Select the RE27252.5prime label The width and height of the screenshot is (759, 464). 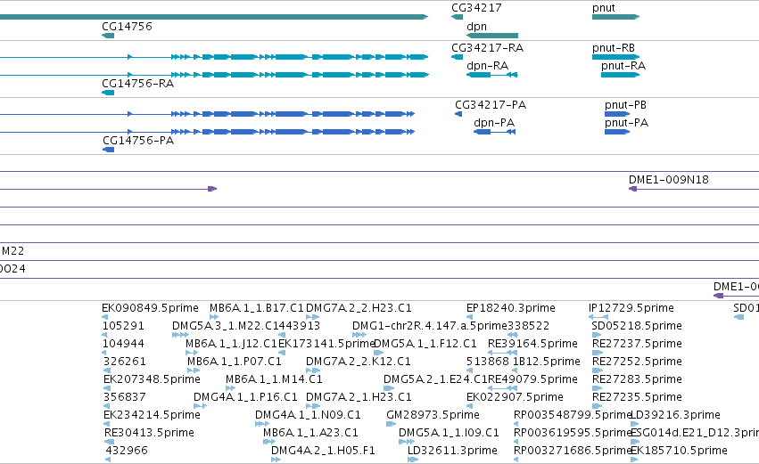(x=637, y=362)
